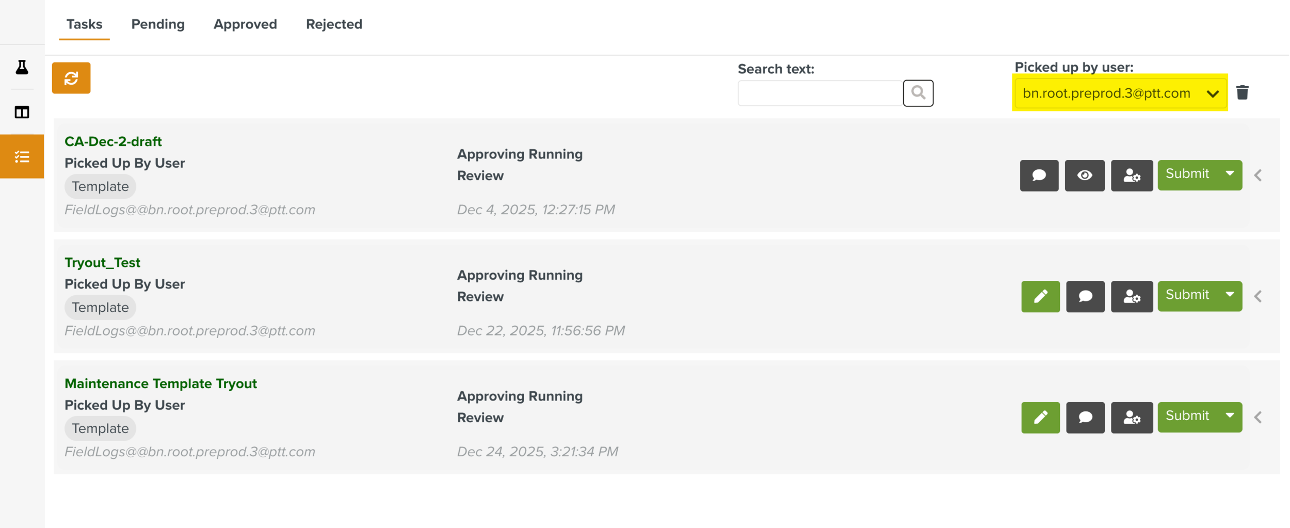Reassign user for Maintenance Template Tryout
Image resolution: width=1290 pixels, height=528 pixels.
1132,418
